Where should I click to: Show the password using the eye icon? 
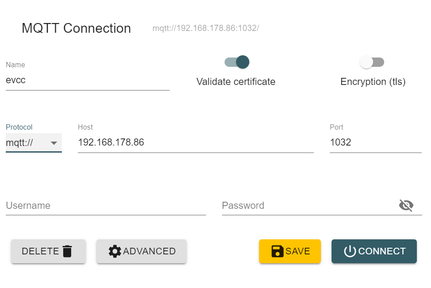pyautogui.click(x=406, y=205)
